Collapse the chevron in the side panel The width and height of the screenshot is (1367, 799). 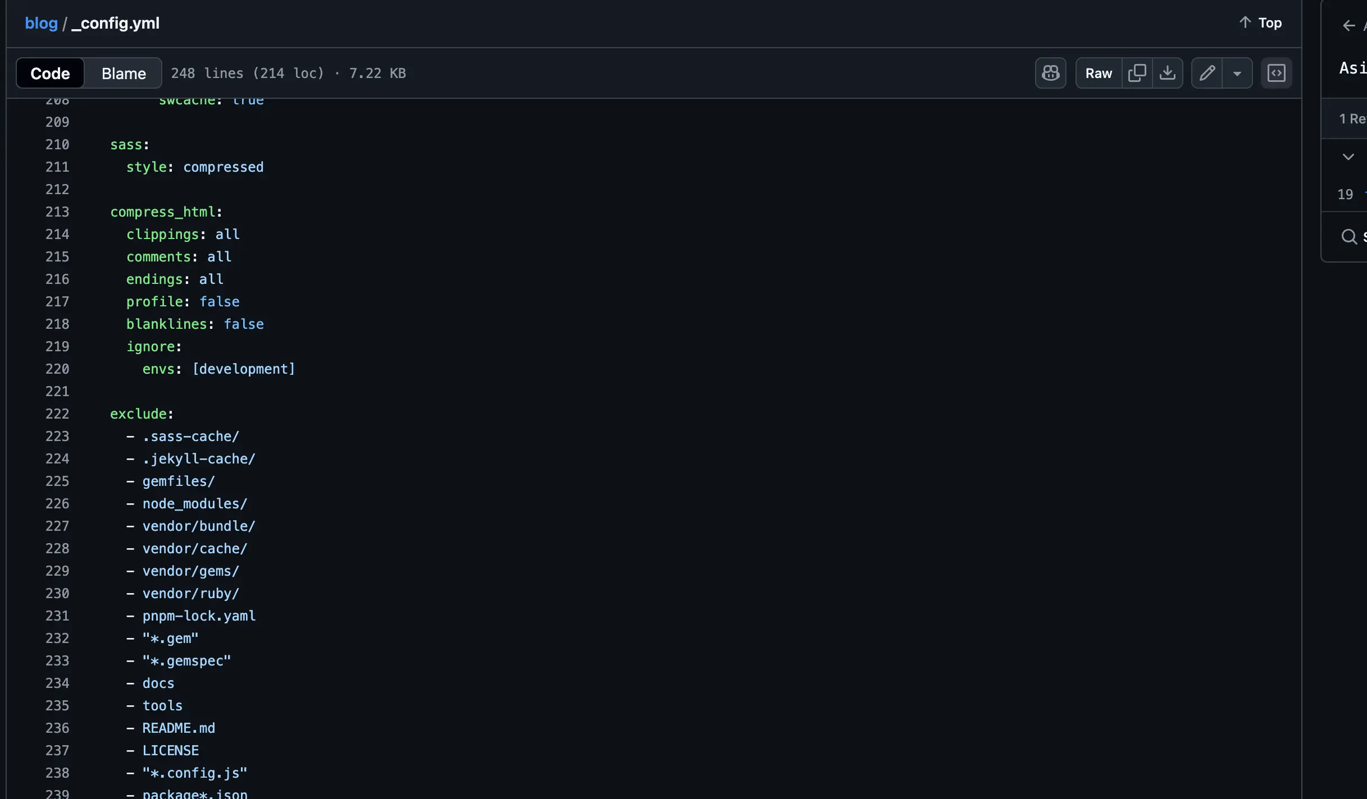pos(1348,157)
